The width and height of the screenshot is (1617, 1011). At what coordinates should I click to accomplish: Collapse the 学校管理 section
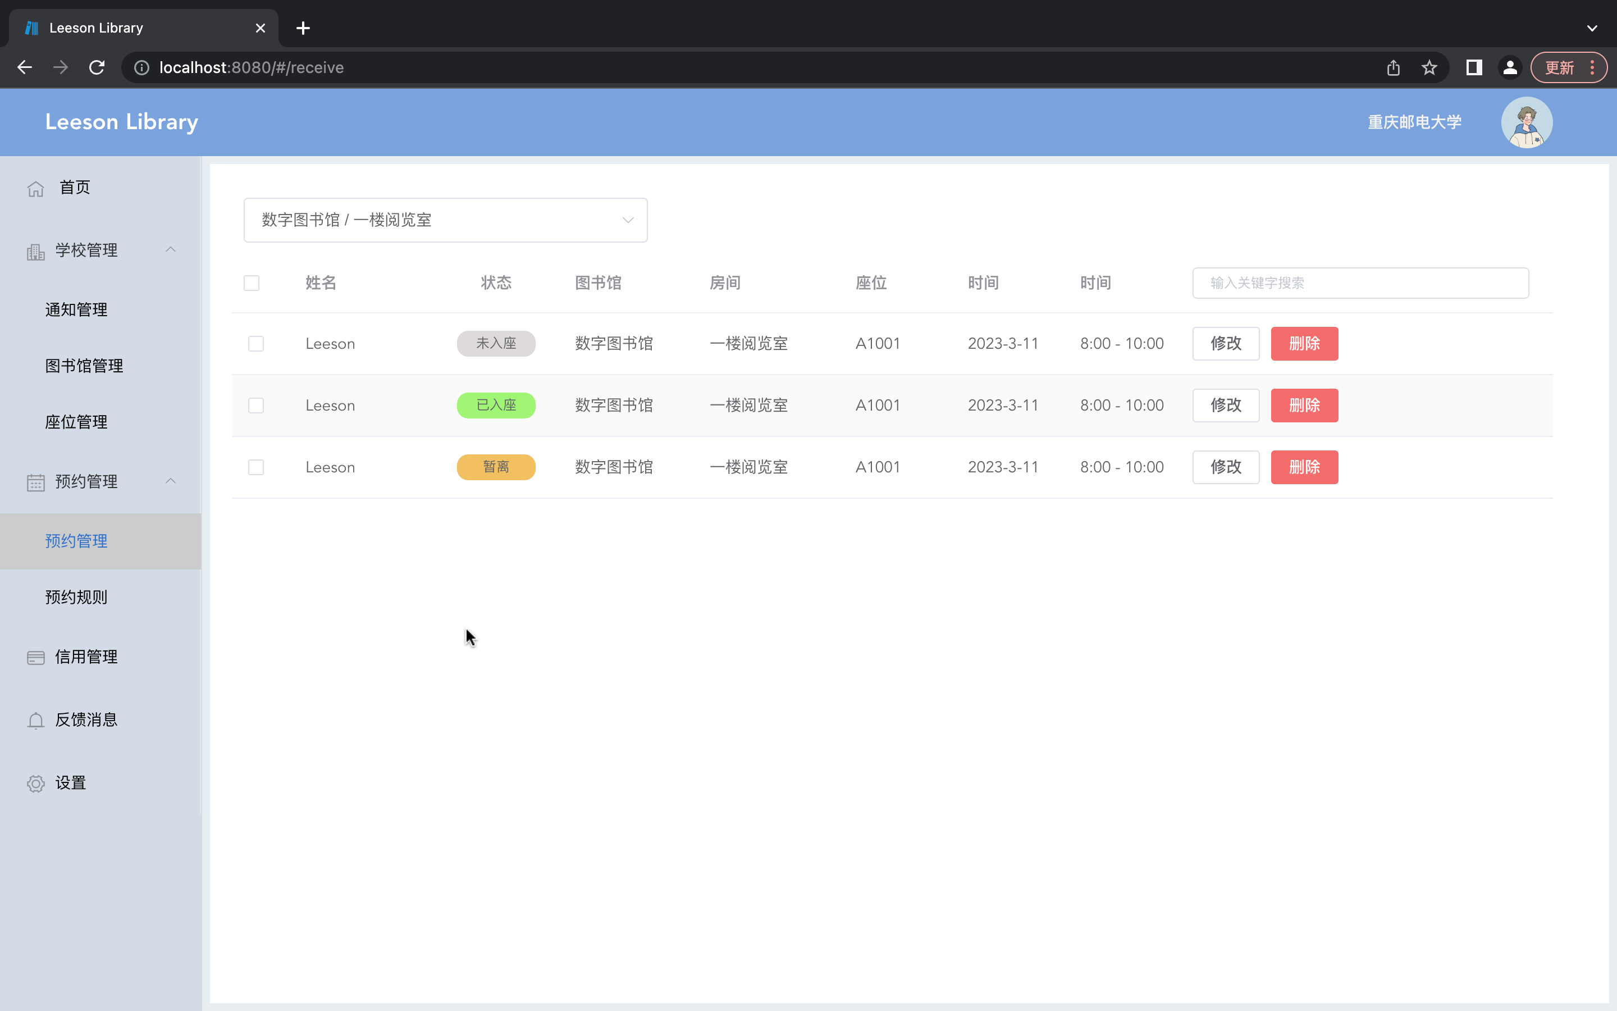(x=170, y=249)
